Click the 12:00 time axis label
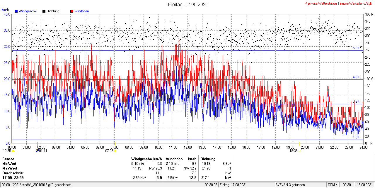 point(188,147)
